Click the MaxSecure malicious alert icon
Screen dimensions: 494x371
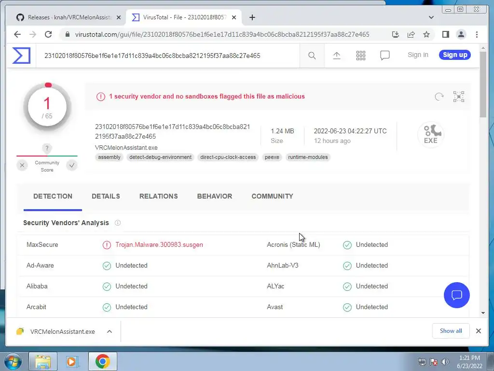tap(107, 245)
